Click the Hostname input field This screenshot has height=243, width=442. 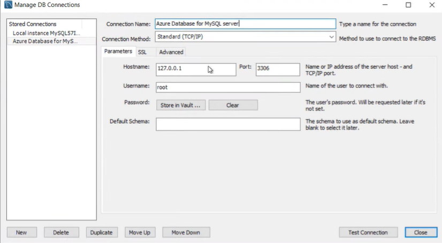tap(196, 69)
